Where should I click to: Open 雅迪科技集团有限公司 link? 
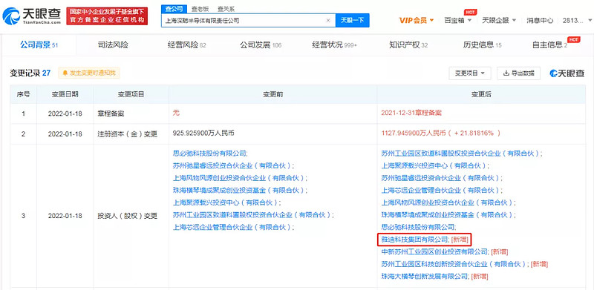pos(415,240)
